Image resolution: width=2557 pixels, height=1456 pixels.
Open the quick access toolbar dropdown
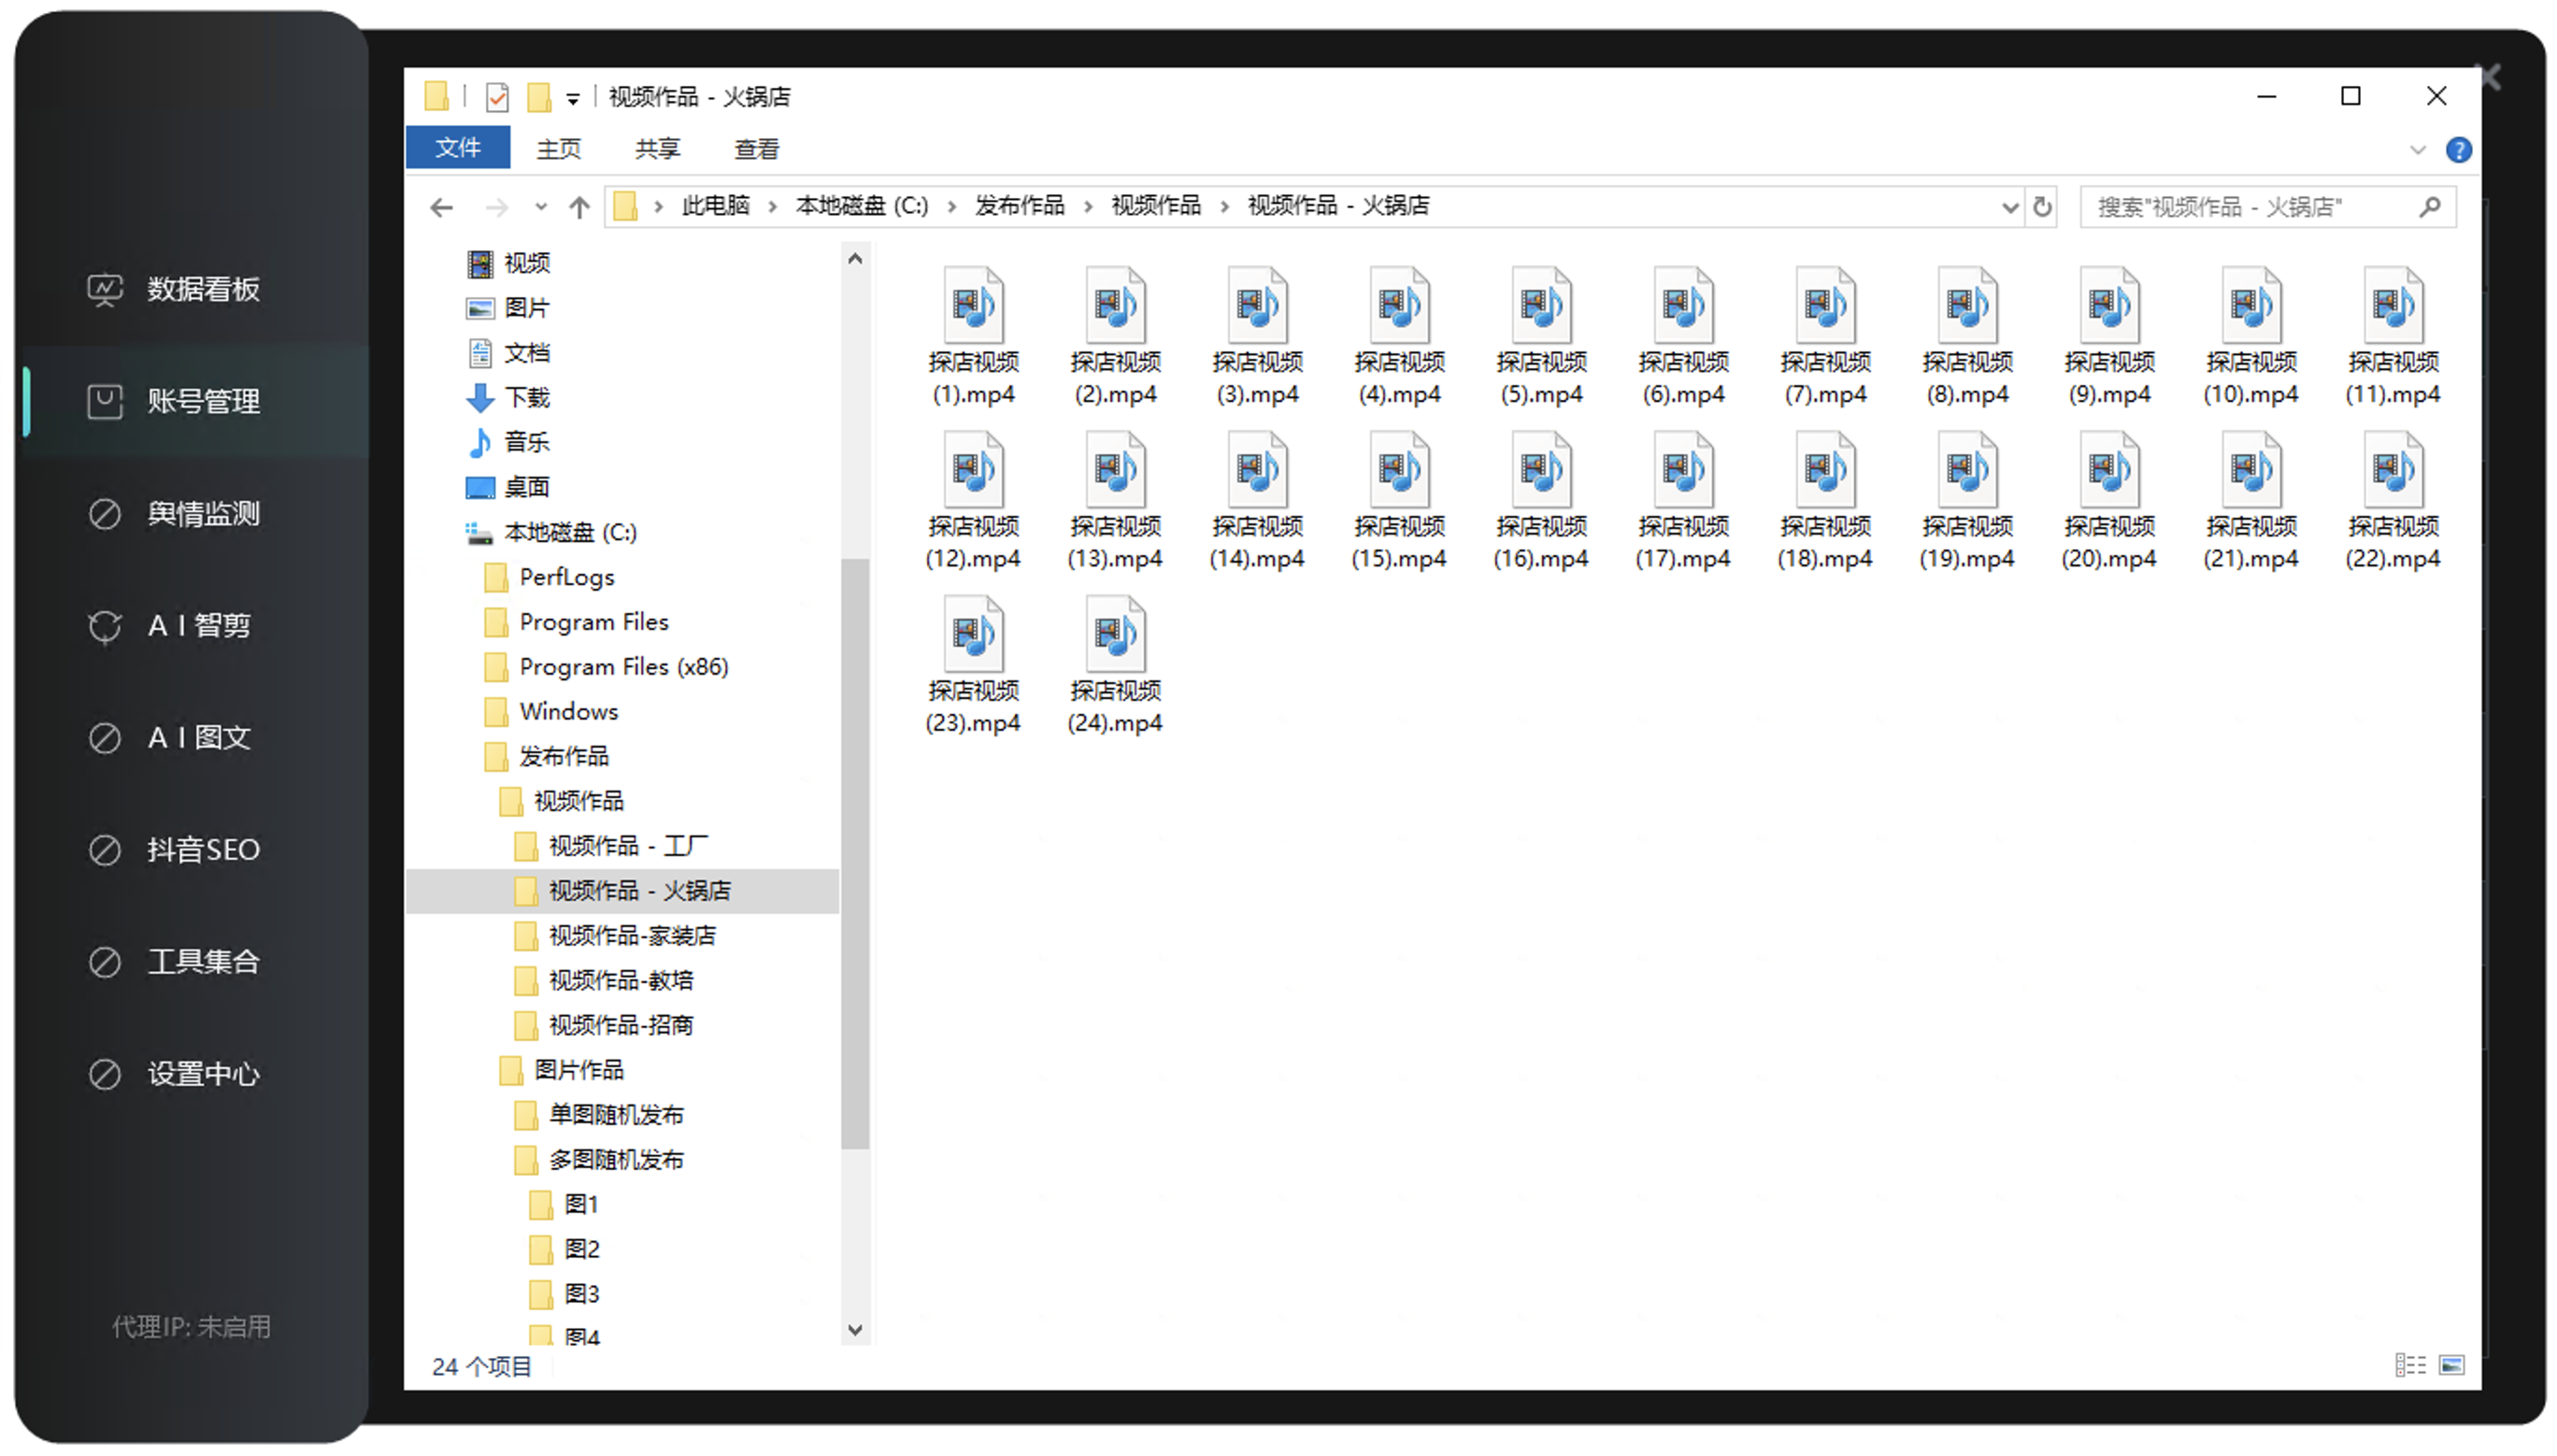click(573, 98)
